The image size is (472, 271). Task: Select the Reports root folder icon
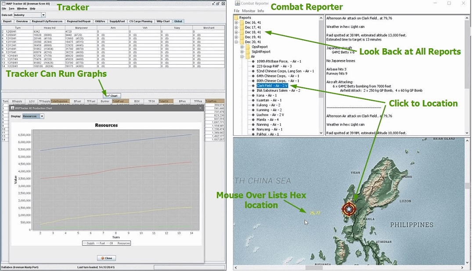[x=236, y=18]
